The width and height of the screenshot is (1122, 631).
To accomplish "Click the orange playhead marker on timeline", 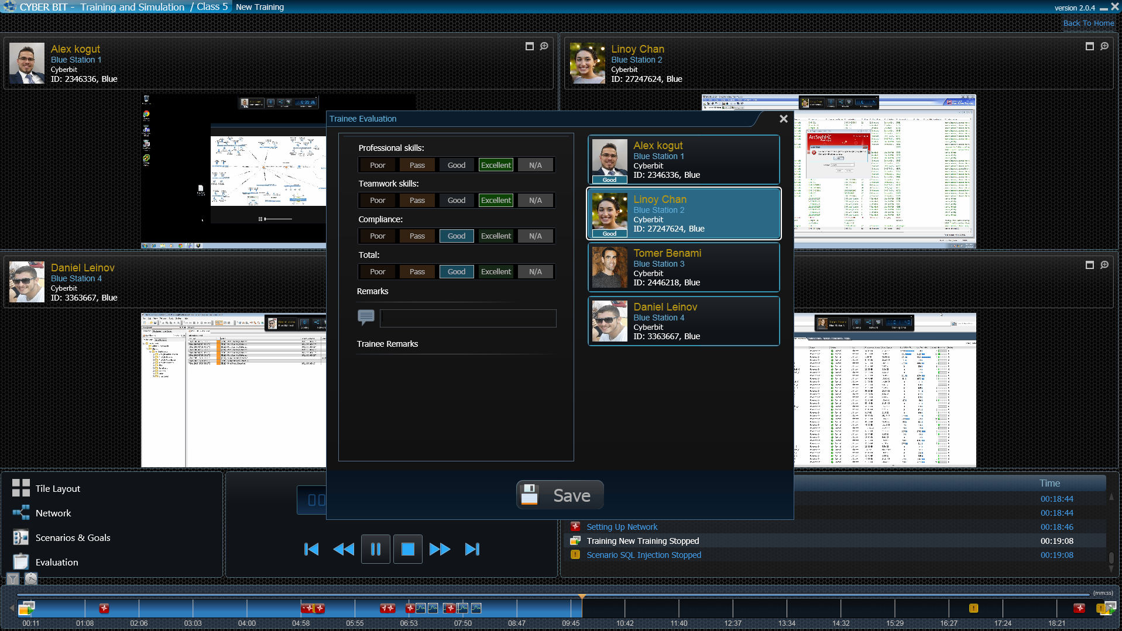I will pos(582,597).
